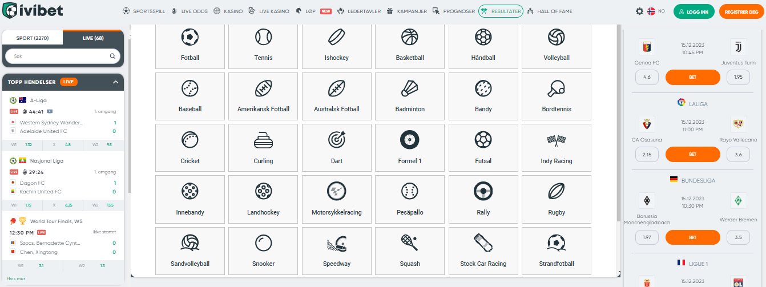Select the Curling tile
Screen dimensions: 766x287
[263, 148]
